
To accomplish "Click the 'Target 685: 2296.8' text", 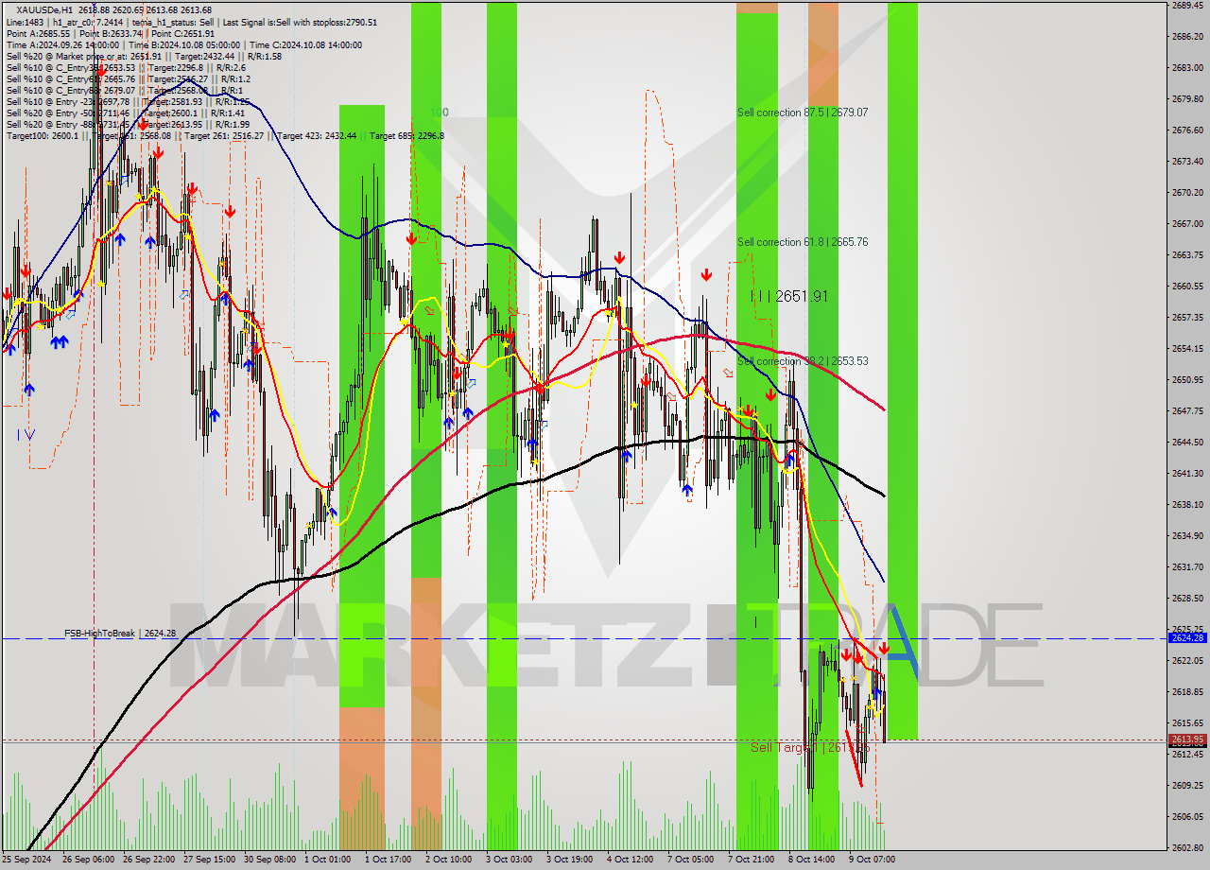I will [406, 135].
